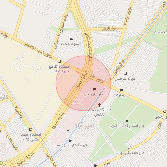Click the بزرگراه بسیج label inside red circle

82,80
